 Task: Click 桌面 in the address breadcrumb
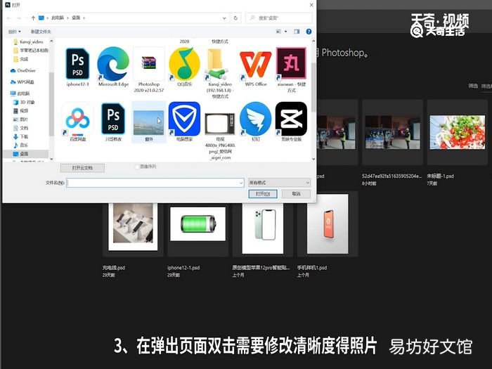click(76, 18)
